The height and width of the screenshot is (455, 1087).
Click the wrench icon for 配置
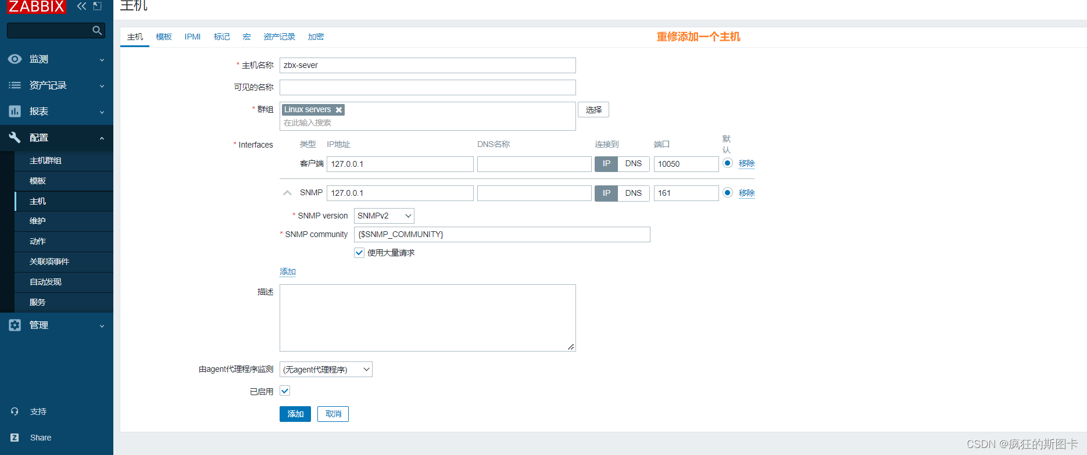[15, 138]
